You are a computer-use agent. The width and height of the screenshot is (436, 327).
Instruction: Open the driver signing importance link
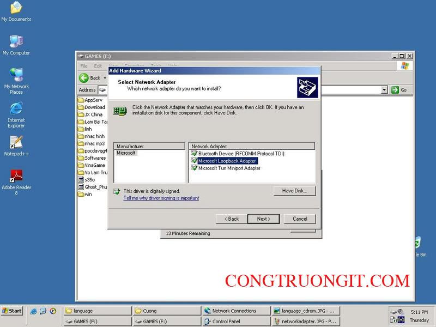pos(161,198)
